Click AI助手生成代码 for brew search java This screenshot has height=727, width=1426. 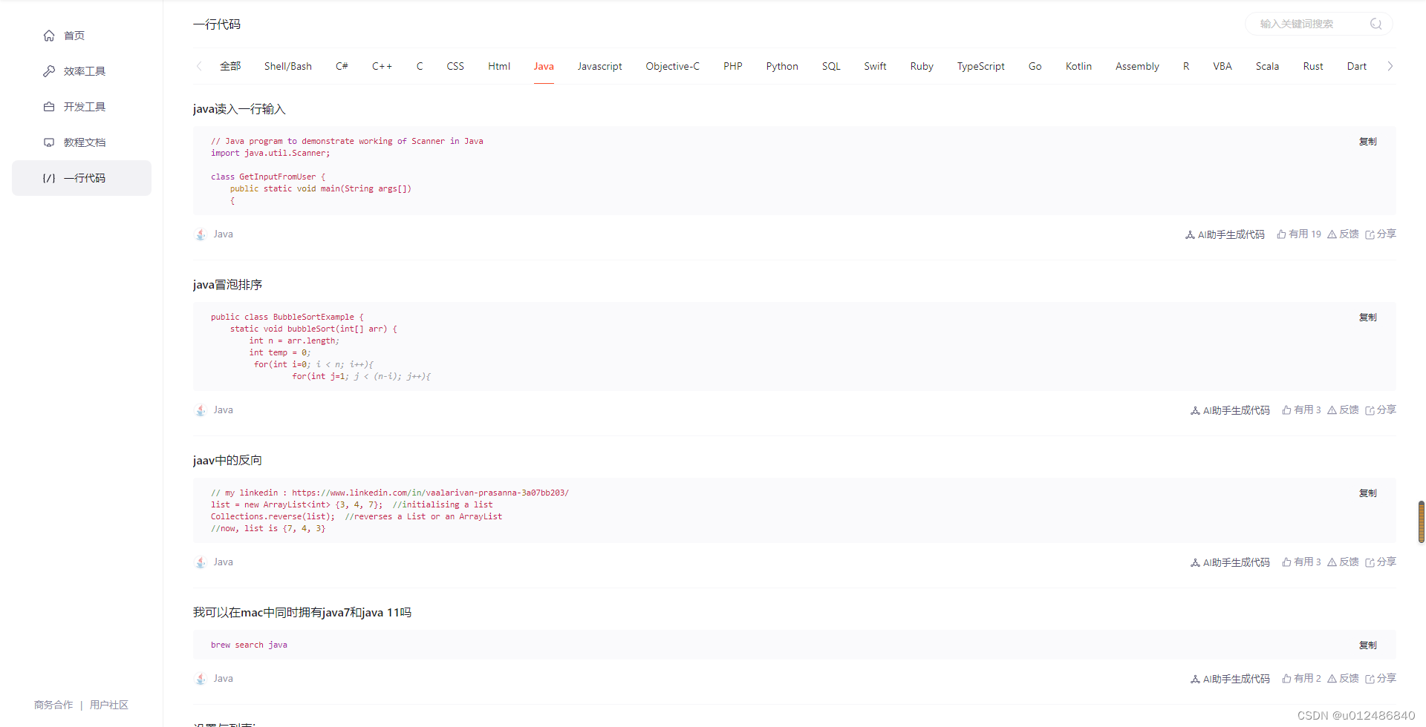(x=1230, y=679)
